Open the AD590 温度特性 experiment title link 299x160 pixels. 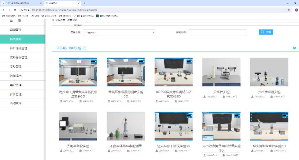174,94
